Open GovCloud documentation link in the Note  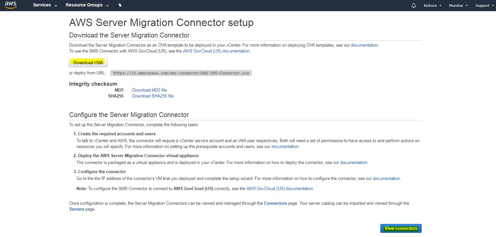coord(280,188)
